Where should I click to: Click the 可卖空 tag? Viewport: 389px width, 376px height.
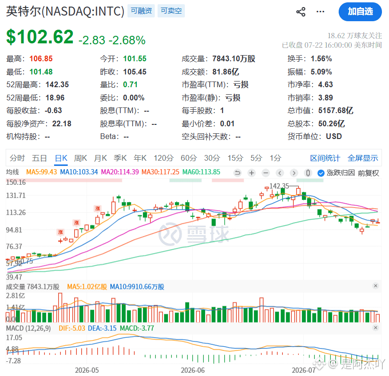coord(171,11)
